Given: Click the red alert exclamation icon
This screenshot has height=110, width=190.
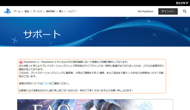Looking at the screenshot, I should pyautogui.click(x=21, y=62).
